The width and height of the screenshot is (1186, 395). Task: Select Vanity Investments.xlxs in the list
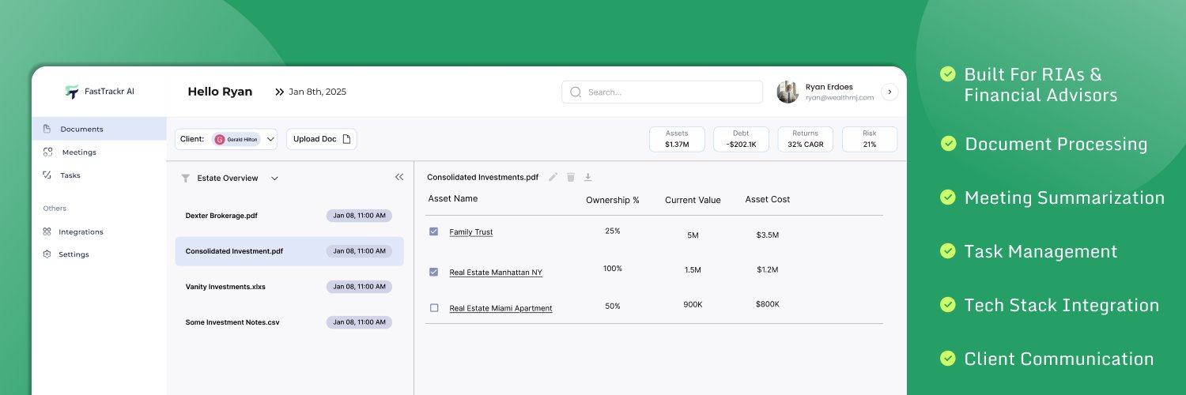tap(289, 287)
